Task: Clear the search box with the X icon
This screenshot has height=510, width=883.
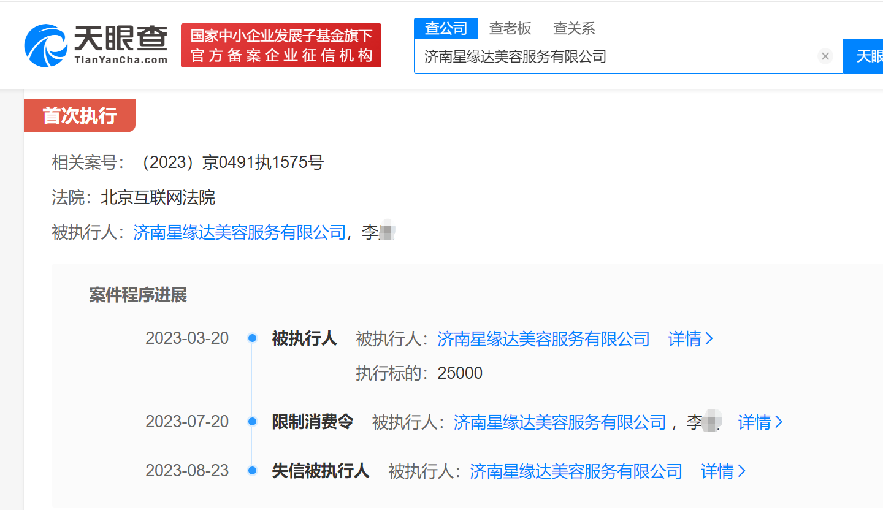Action: 825,56
